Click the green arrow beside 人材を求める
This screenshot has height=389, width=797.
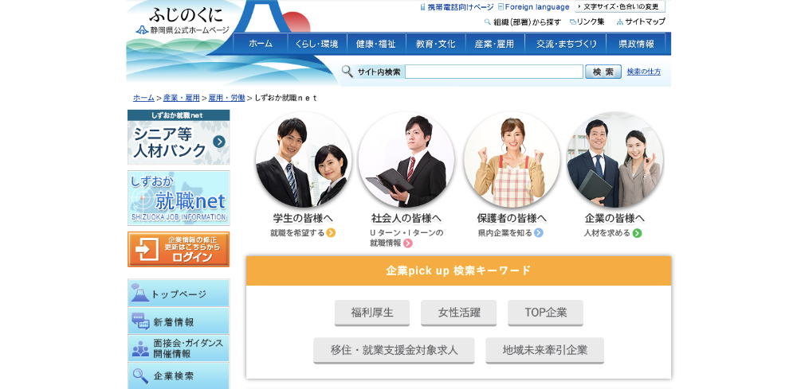(x=637, y=233)
